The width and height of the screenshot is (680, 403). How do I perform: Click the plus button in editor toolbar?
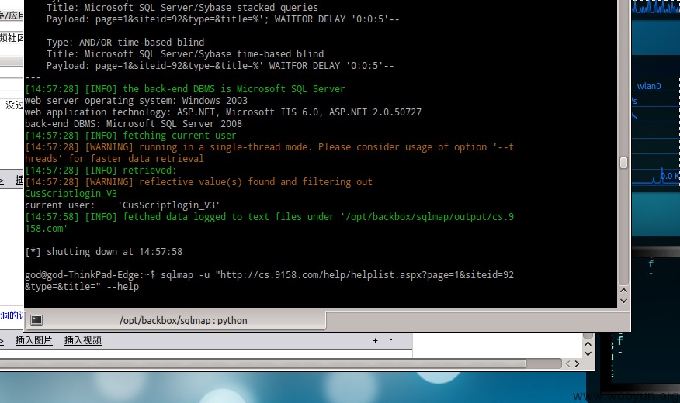click(x=375, y=341)
